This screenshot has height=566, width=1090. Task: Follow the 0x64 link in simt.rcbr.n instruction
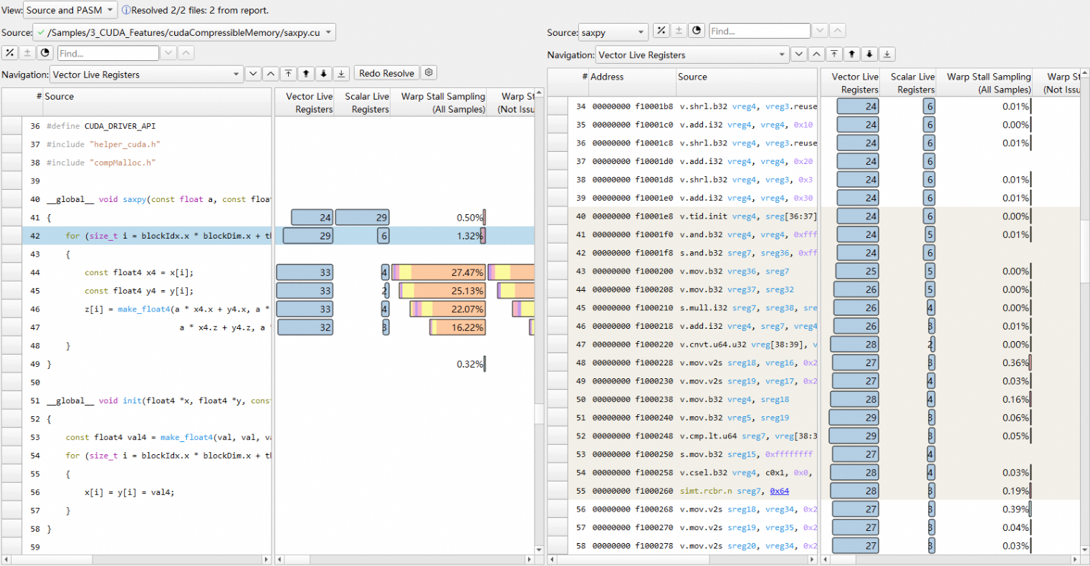779,491
